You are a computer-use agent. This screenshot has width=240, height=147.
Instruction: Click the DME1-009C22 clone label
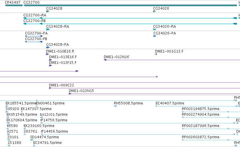61,85
